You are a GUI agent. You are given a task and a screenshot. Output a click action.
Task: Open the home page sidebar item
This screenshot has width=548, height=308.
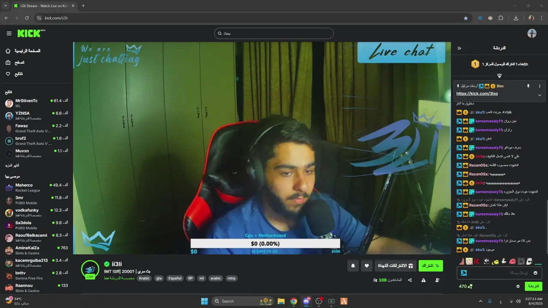24,51
